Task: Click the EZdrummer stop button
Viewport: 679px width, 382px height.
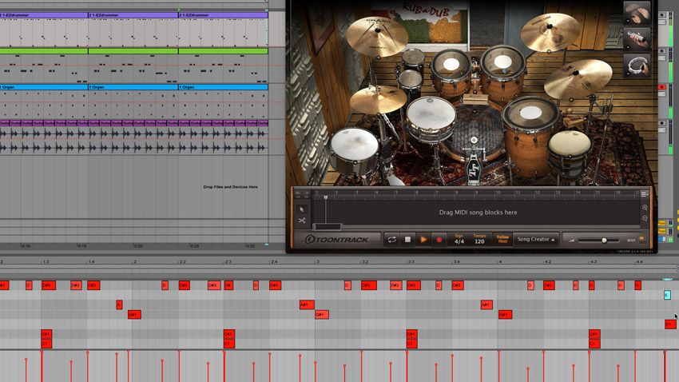Action: (x=407, y=239)
